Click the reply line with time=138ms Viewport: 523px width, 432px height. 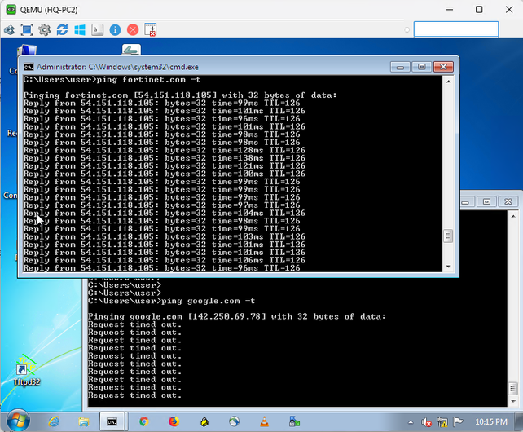click(x=164, y=158)
